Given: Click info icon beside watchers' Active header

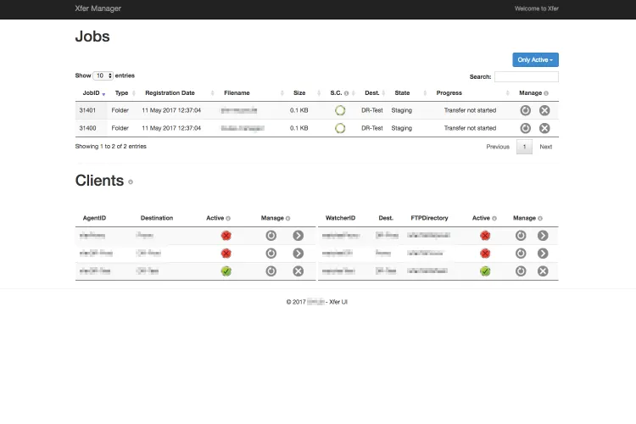Looking at the screenshot, I should (494, 218).
